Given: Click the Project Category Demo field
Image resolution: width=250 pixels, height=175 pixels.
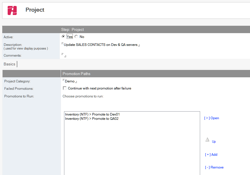Looking at the screenshot, I should tap(70, 81).
